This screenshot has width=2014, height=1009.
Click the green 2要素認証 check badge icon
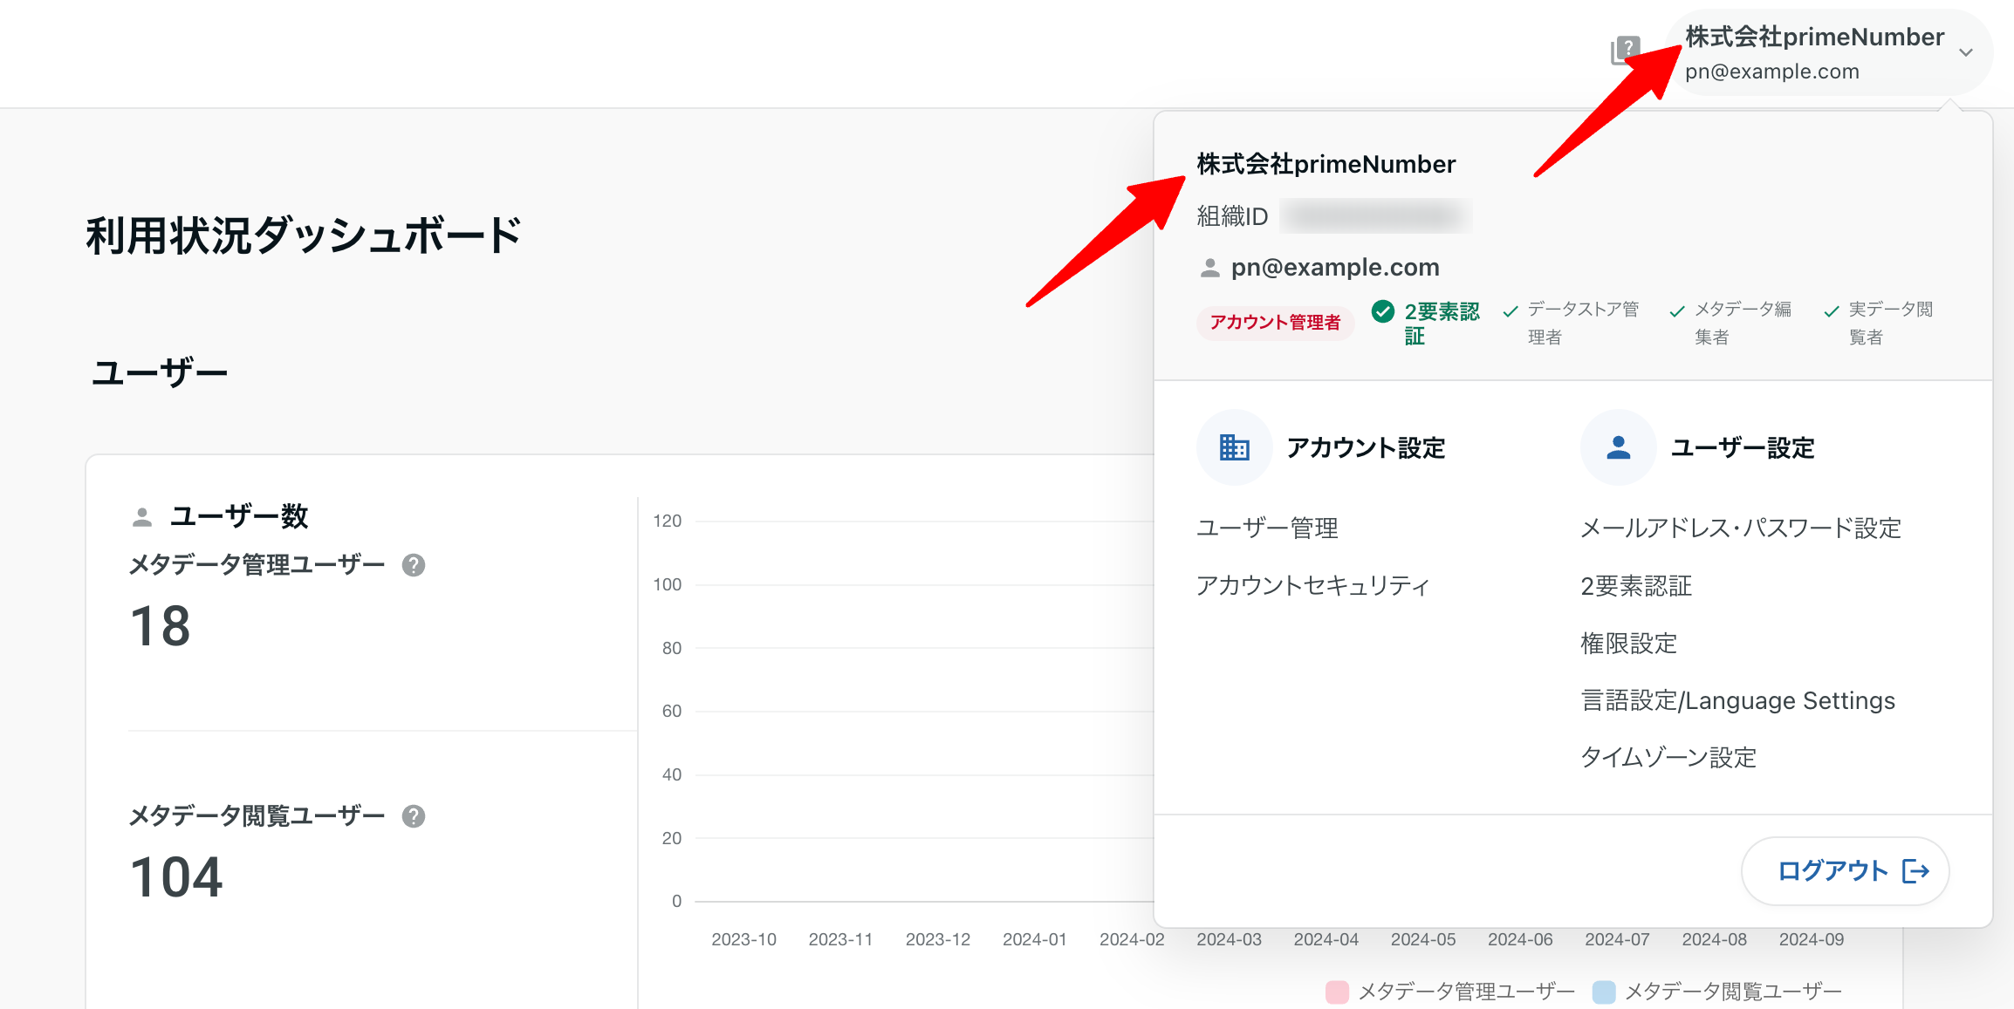tap(1383, 311)
